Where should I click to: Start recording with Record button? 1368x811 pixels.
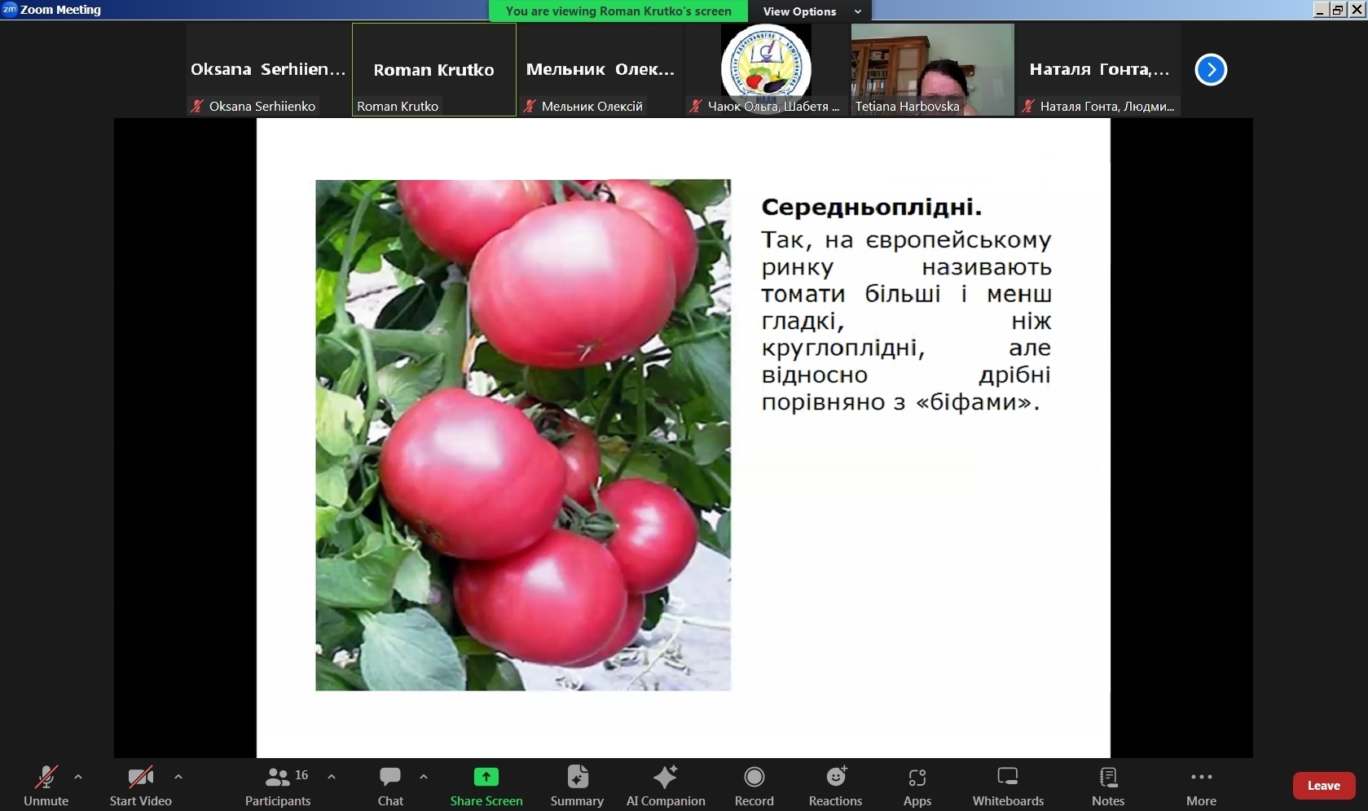pos(754,786)
